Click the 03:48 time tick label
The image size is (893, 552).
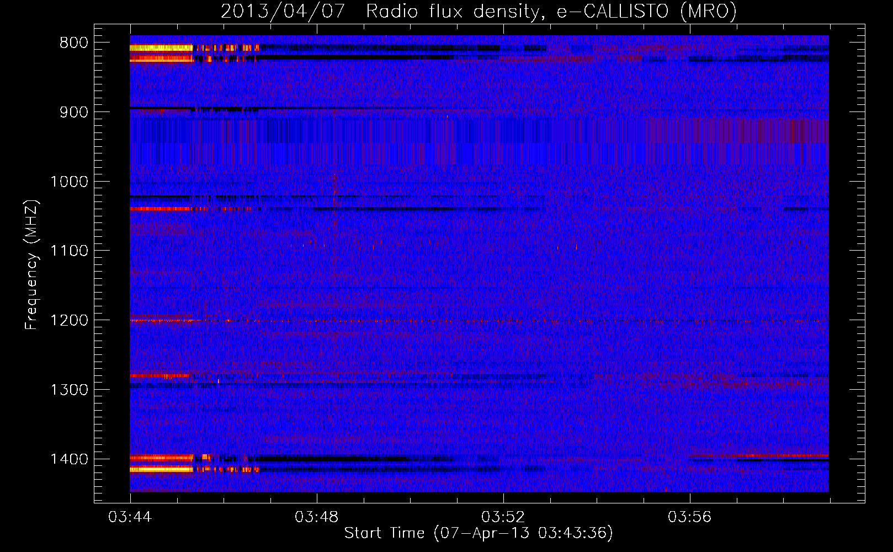(x=317, y=517)
